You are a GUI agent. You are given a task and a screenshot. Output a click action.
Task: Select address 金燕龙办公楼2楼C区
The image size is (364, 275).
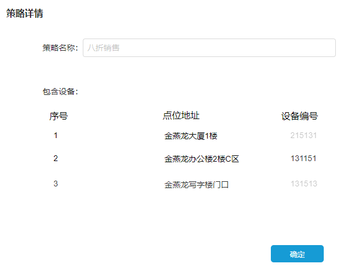click(x=202, y=159)
